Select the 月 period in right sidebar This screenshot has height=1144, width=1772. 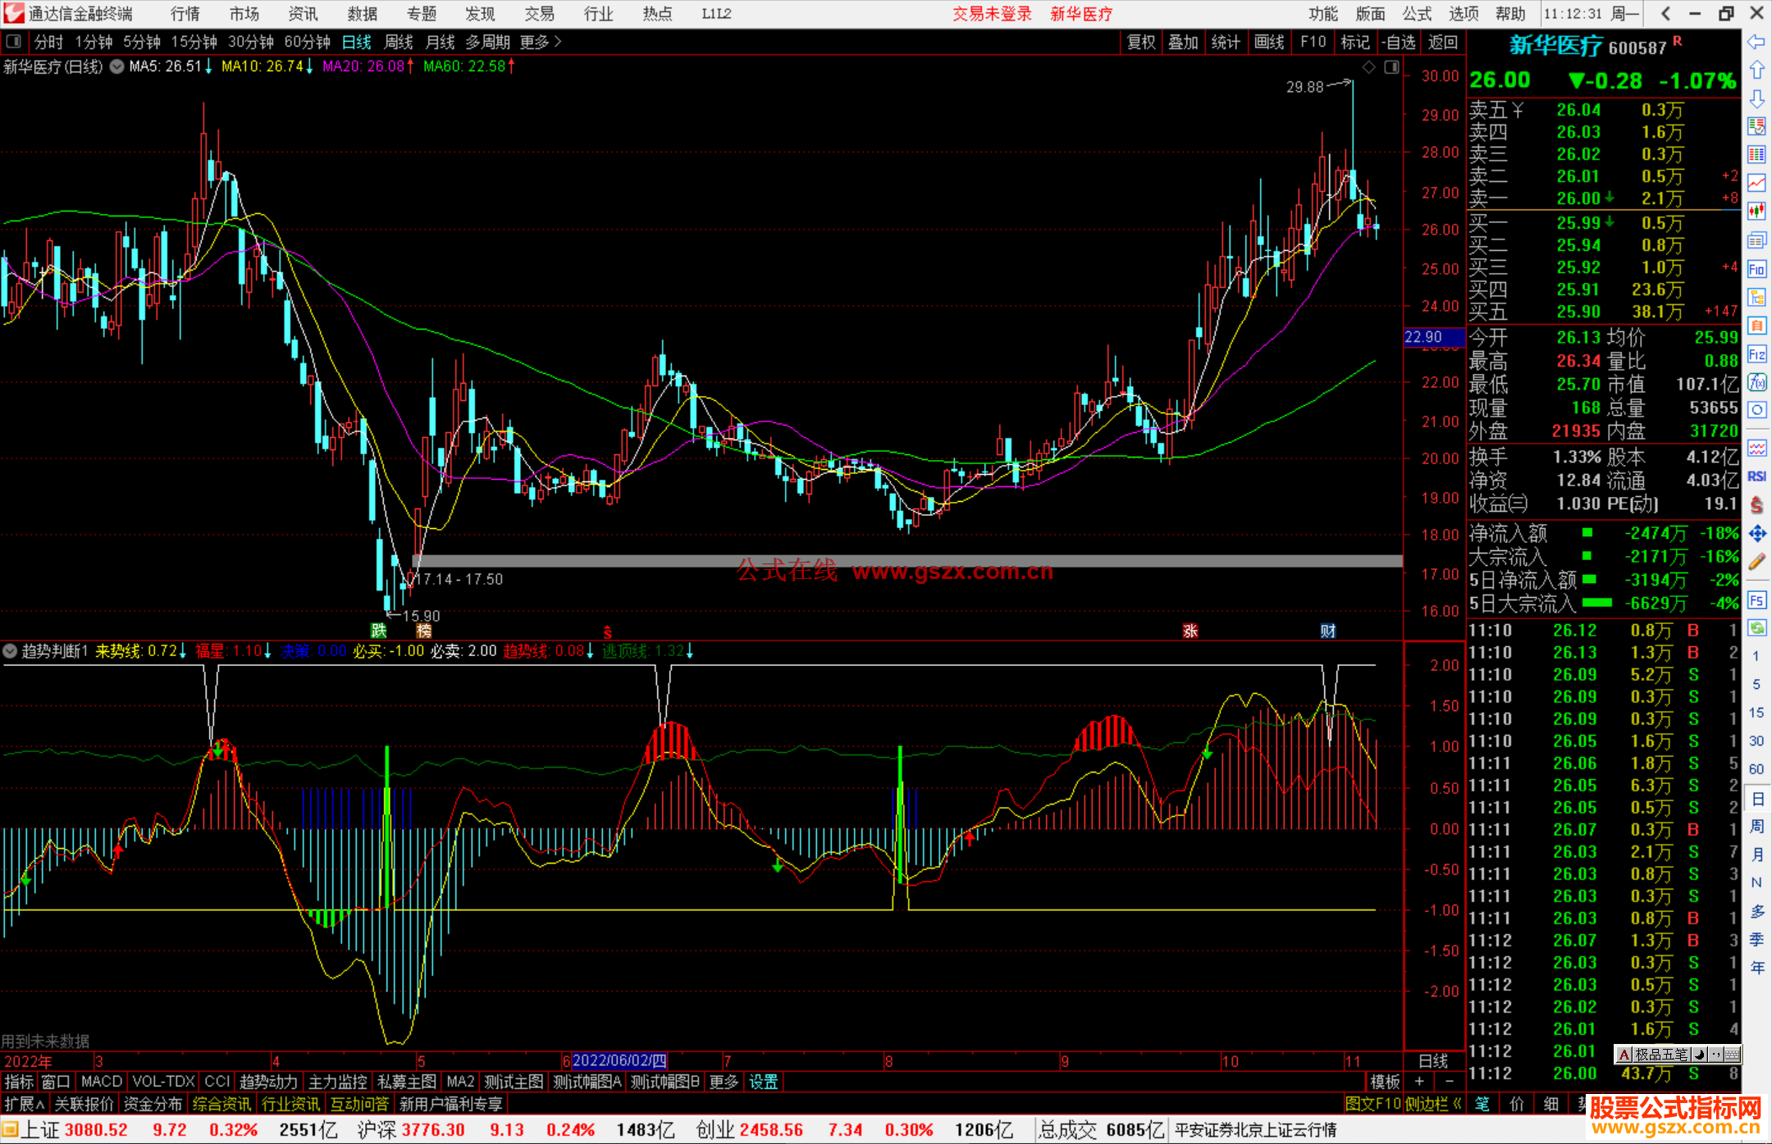[1756, 855]
